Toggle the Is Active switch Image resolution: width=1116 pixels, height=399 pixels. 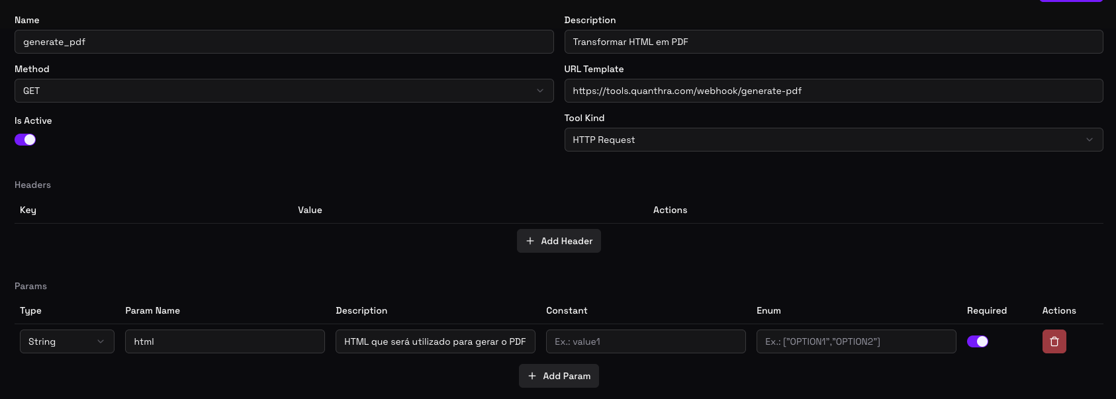pos(25,140)
